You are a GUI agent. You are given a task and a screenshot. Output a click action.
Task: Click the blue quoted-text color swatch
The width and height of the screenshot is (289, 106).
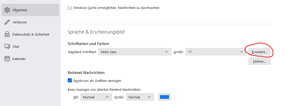[164, 97]
